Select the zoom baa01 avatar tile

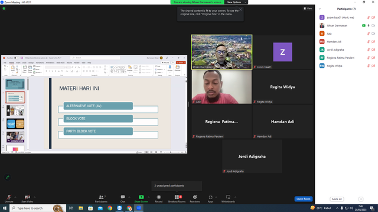point(282,52)
